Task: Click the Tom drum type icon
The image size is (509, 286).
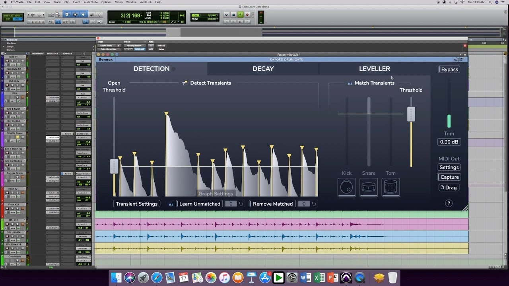Action: pos(390,187)
